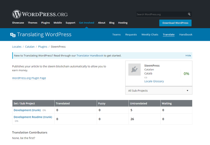Click the 0% completion figure in the SteemPress card
The height and width of the screenshot is (145, 210).
click(x=186, y=74)
